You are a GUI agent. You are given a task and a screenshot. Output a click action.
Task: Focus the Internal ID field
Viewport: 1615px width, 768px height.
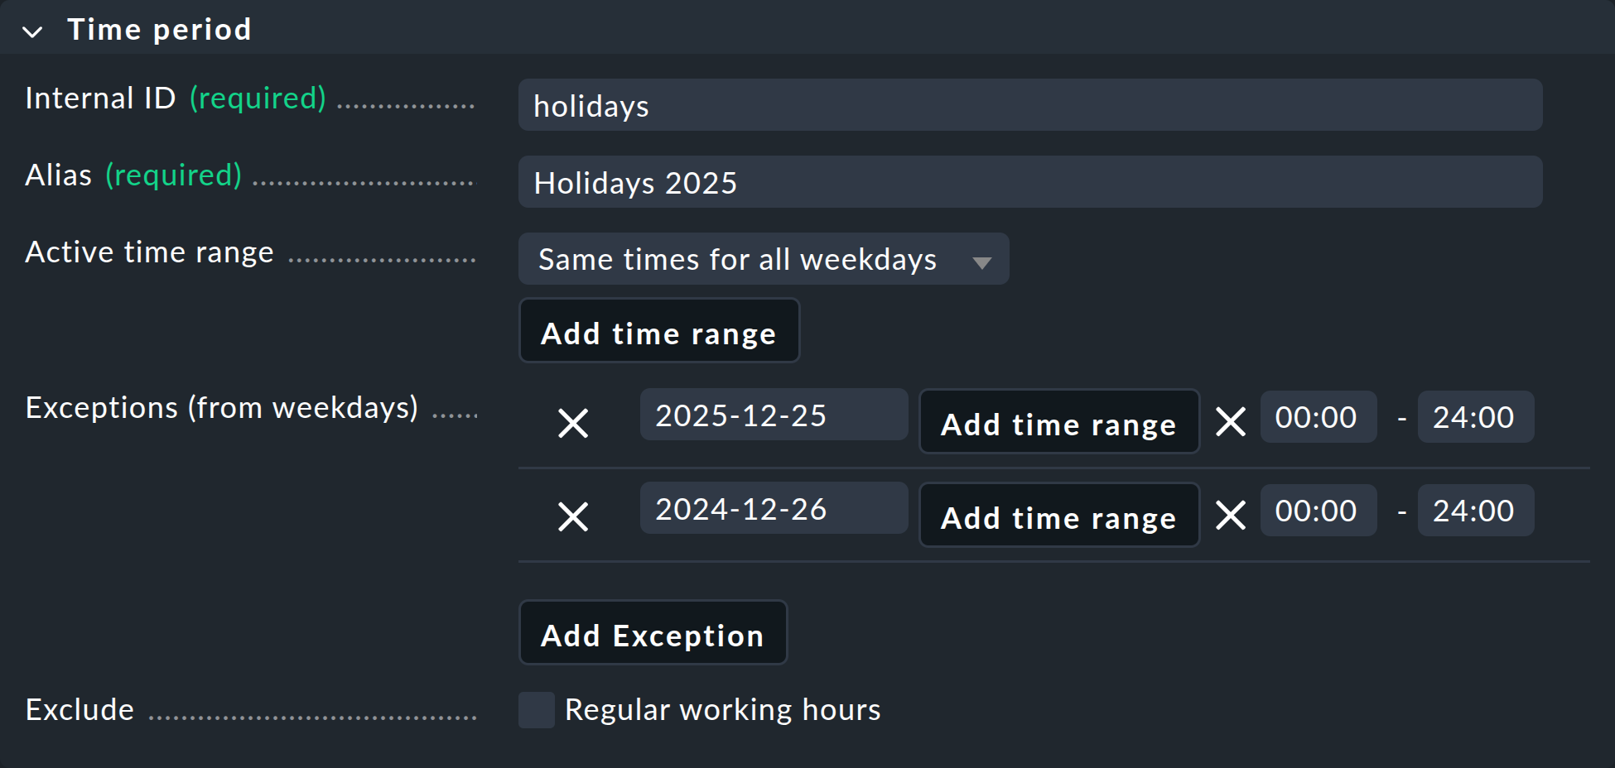pos(1029,105)
